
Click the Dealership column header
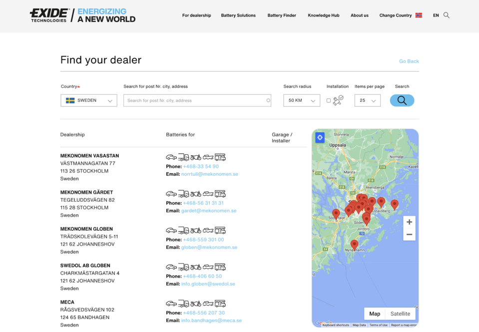[72, 135]
